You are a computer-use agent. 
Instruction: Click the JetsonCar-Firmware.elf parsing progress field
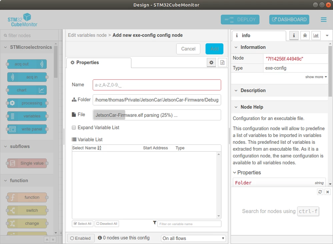[x=157, y=115]
